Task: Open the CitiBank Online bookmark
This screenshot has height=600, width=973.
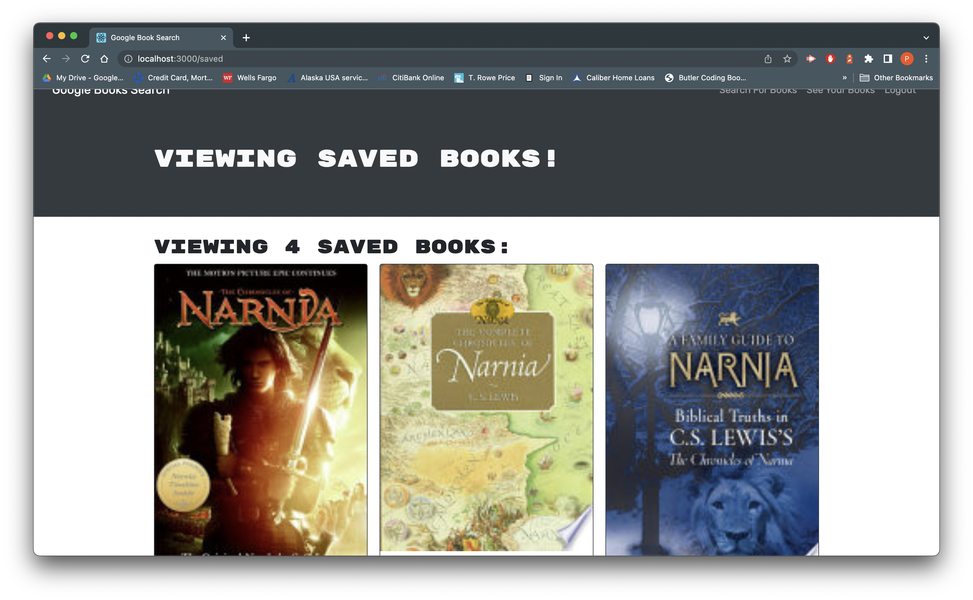Action: pyautogui.click(x=411, y=78)
